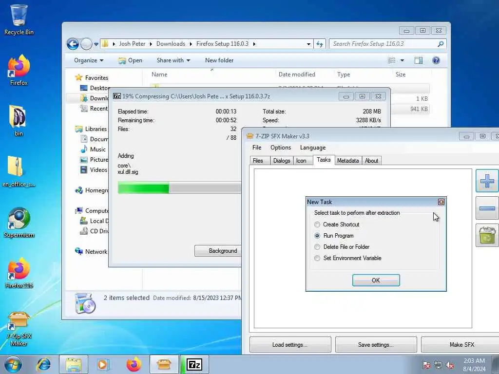Screen dimensions: 499x374
Task: Open Firefox from the taskbar
Action: [x=134, y=364]
